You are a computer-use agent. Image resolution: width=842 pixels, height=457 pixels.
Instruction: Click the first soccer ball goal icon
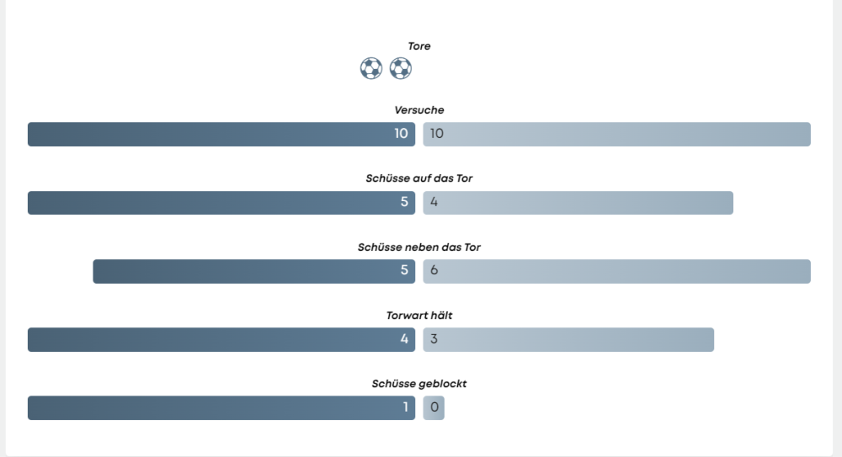click(x=371, y=68)
